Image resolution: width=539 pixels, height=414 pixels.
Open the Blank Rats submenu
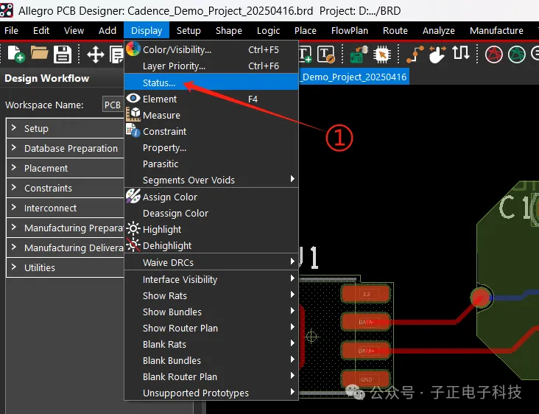tap(211, 344)
